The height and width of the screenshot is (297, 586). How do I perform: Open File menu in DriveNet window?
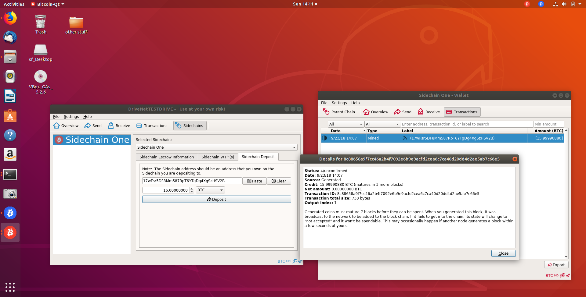tap(56, 117)
